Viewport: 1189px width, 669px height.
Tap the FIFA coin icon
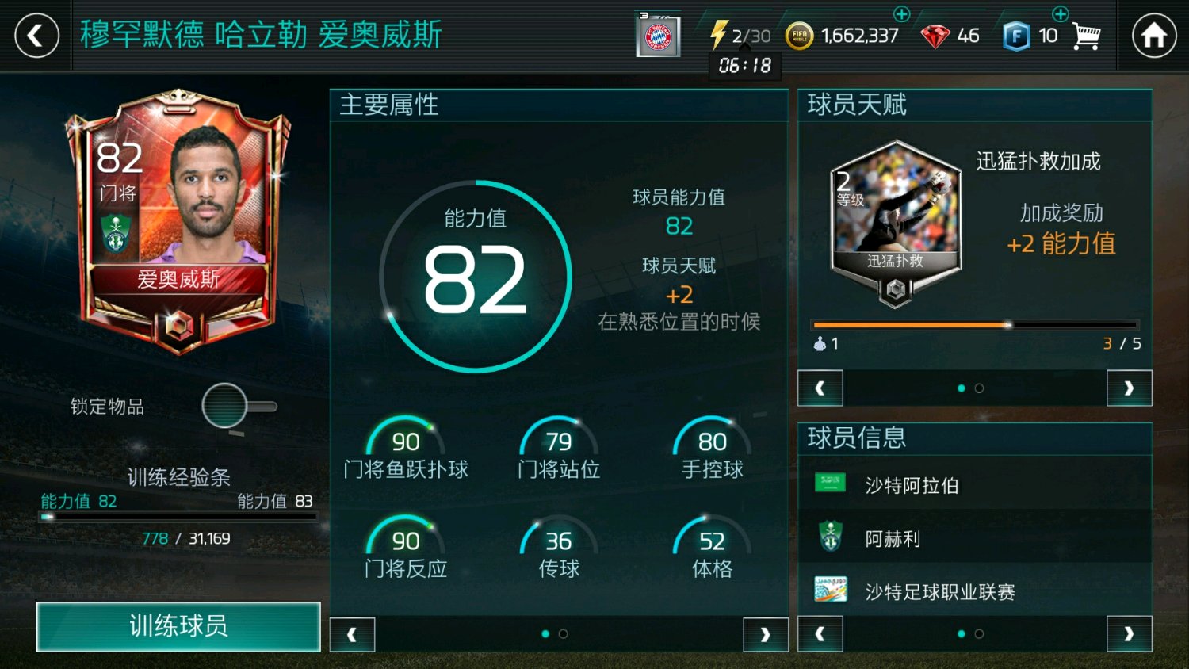click(799, 36)
